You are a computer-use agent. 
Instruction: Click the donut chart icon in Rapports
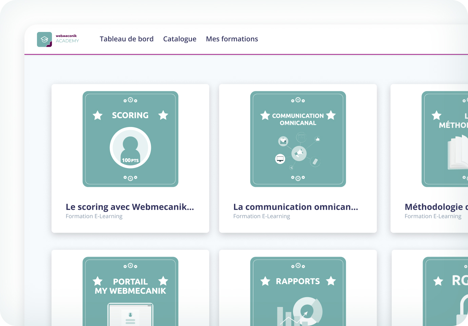click(x=308, y=310)
